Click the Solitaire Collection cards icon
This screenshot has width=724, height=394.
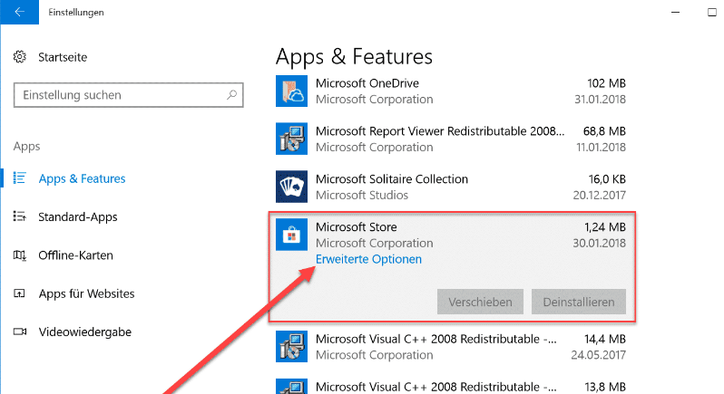pos(291,187)
